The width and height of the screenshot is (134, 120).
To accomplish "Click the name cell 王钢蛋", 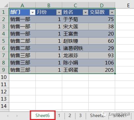I will click(75, 70).
